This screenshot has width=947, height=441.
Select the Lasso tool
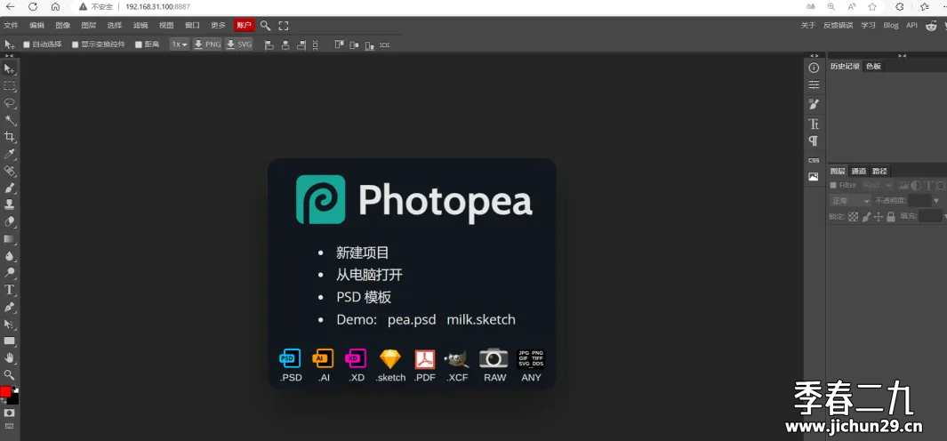[10, 103]
